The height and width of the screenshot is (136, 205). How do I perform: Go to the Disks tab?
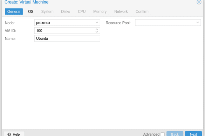[66, 12]
